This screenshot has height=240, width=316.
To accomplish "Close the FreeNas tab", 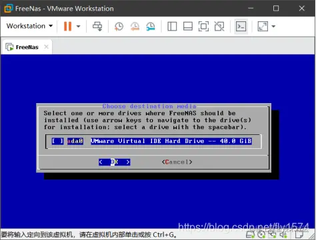I will (46, 47).
